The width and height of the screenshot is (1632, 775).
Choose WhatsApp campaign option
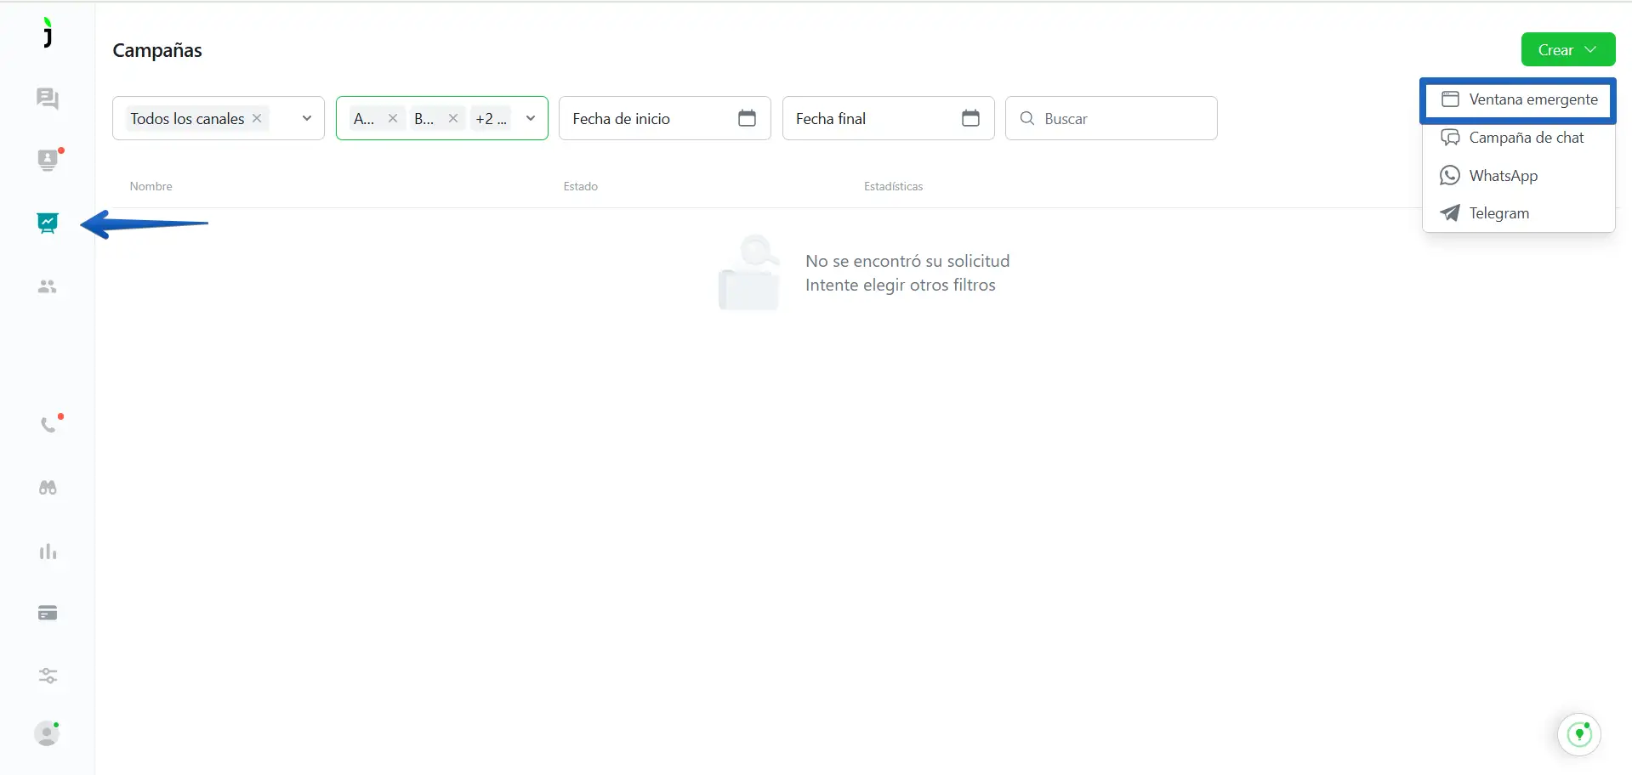(x=1503, y=176)
